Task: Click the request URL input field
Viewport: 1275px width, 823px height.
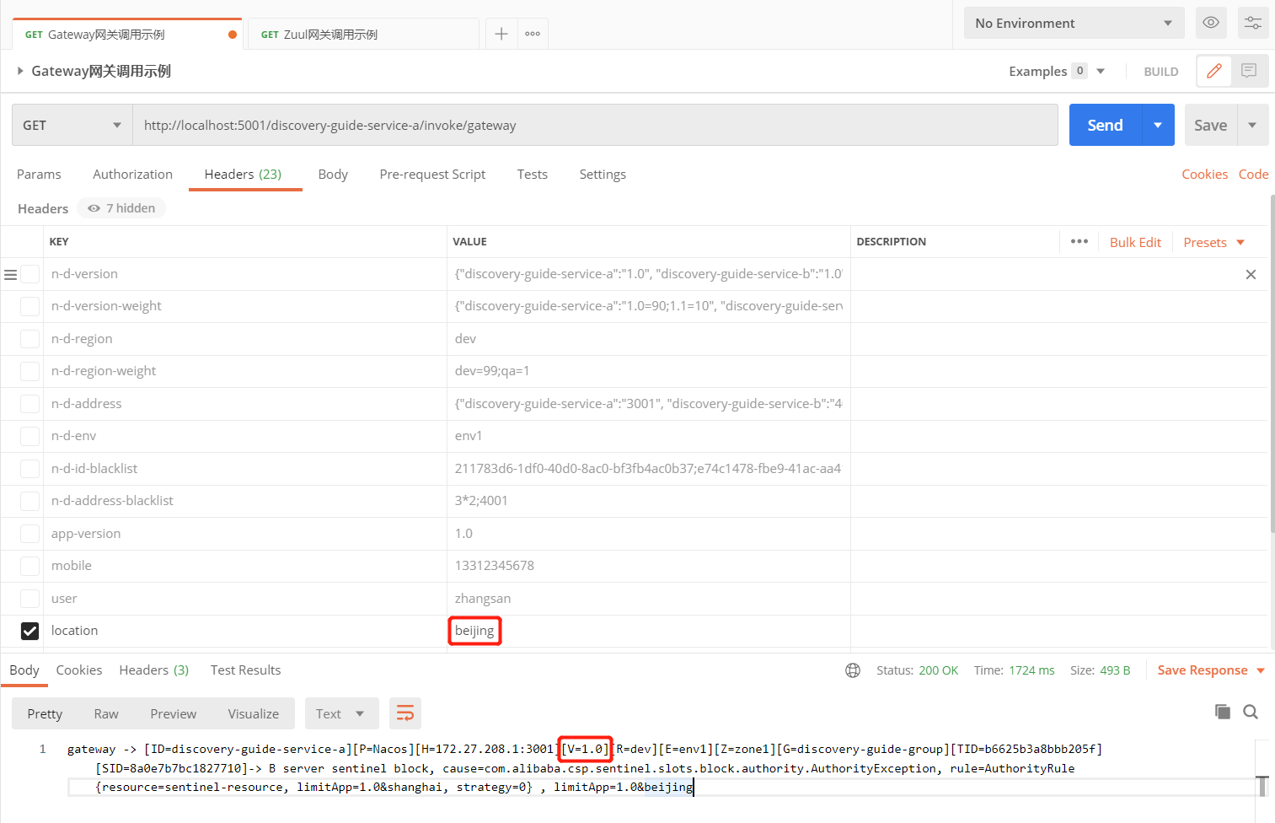Action: pyautogui.click(x=590, y=126)
